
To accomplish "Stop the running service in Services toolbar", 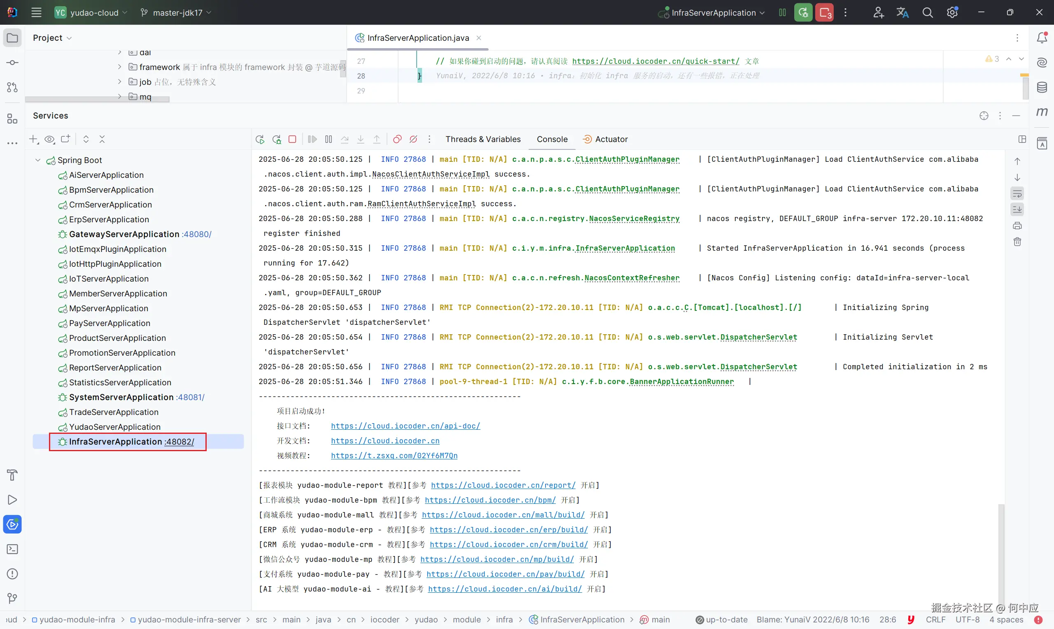I will point(292,139).
